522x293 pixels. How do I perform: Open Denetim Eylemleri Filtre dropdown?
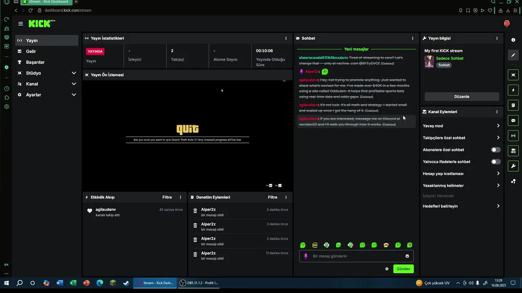pyautogui.click(x=272, y=197)
